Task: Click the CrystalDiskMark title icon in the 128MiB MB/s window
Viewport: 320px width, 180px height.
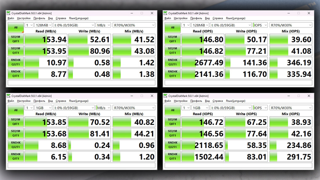Action: [x=8, y=13]
